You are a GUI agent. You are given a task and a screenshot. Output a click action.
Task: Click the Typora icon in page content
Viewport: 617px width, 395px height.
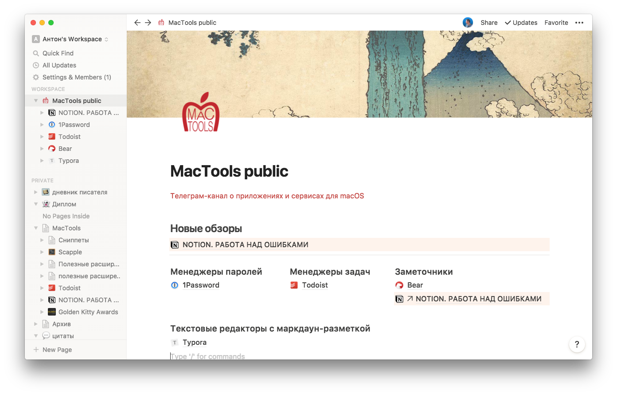(x=175, y=342)
